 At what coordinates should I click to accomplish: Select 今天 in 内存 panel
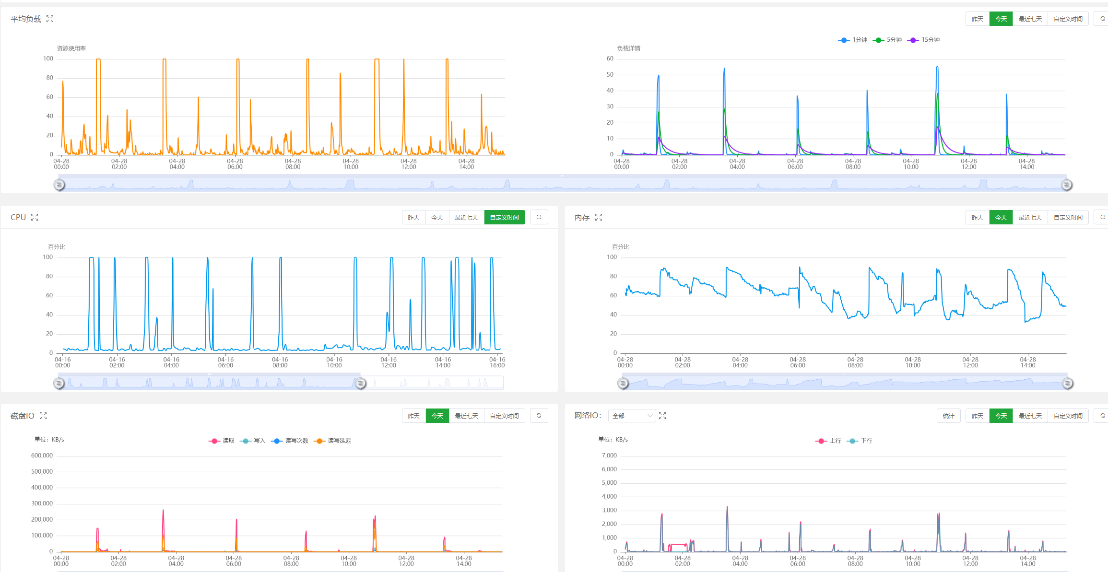click(x=1001, y=217)
